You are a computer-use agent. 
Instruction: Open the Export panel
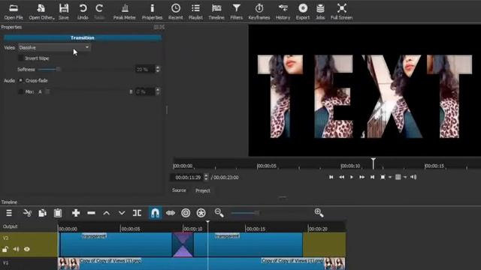click(303, 12)
